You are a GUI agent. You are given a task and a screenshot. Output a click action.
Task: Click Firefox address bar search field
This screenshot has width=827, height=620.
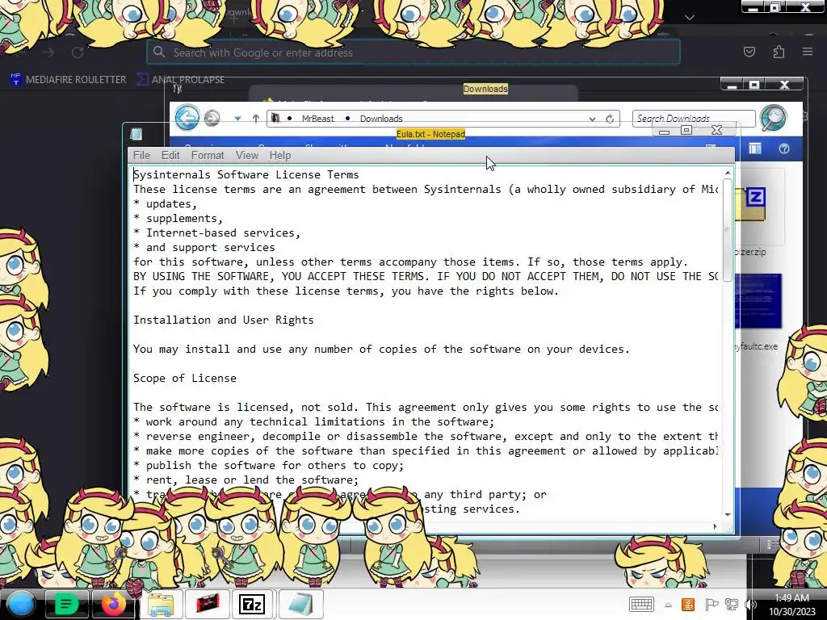(413, 52)
